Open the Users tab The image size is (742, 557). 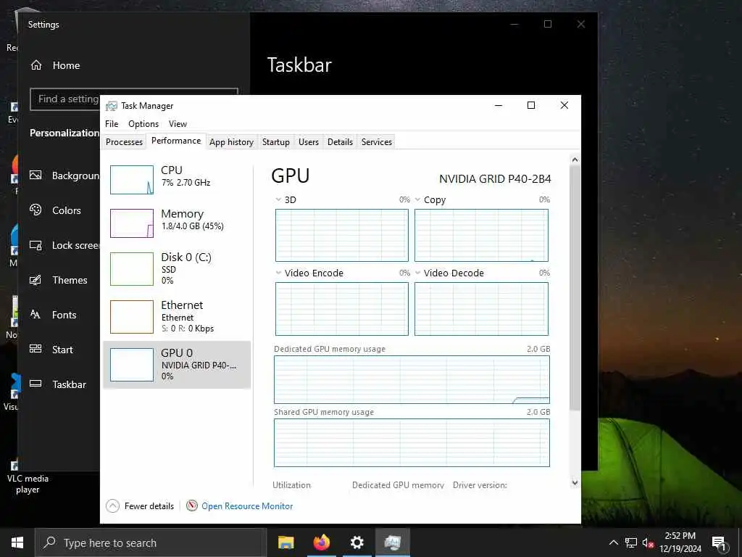pos(309,141)
